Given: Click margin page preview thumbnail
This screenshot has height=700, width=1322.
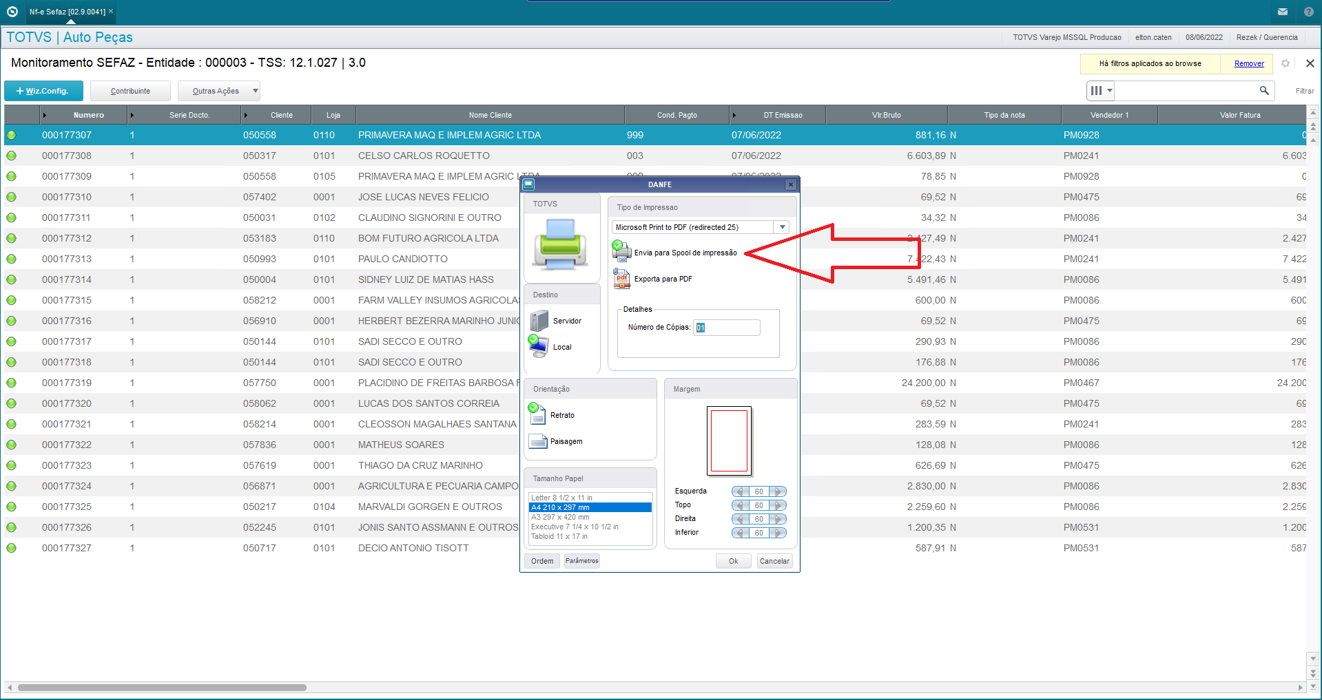Looking at the screenshot, I should 729,441.
